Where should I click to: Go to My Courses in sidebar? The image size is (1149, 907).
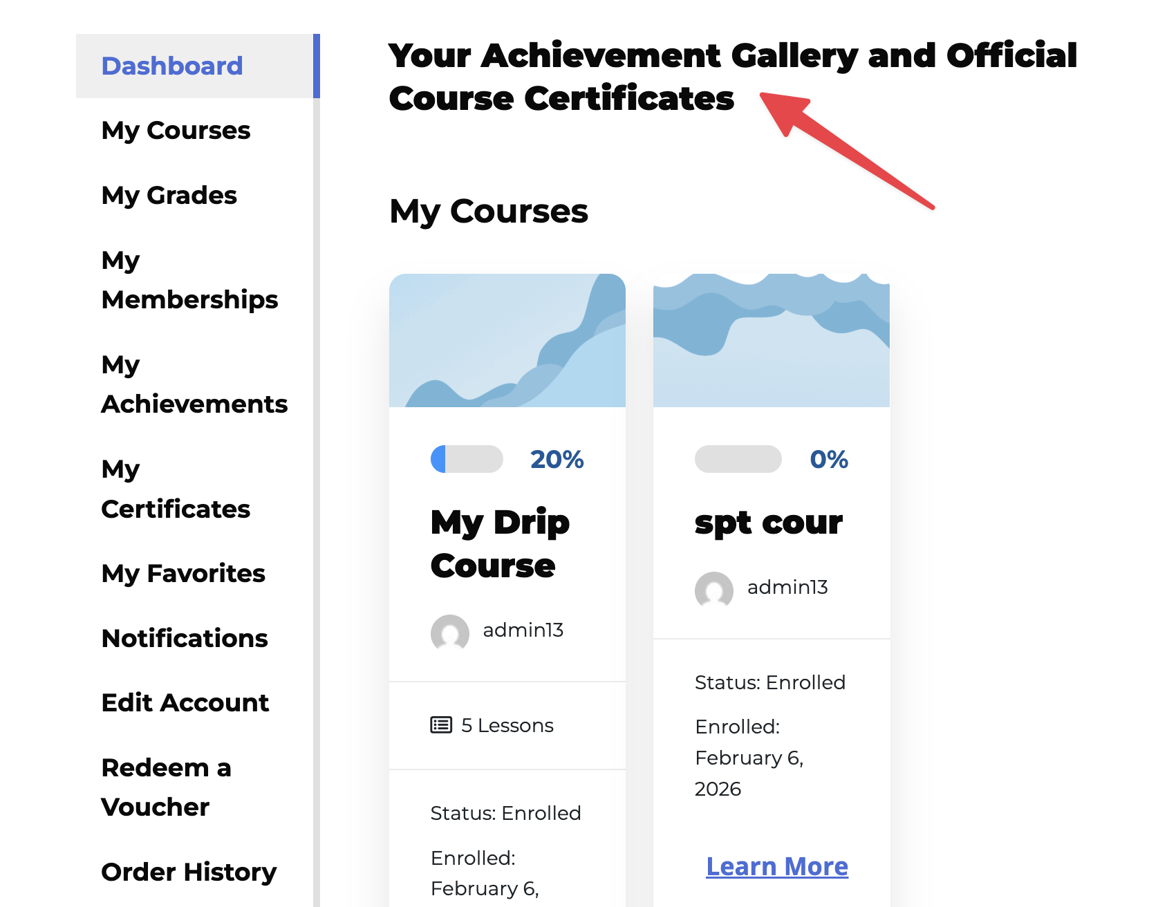point(176,131)
